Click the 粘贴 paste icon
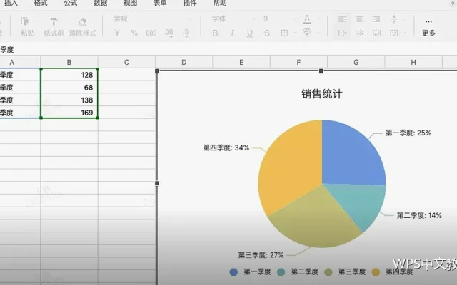The image size is (457, 285). (25, 21)
